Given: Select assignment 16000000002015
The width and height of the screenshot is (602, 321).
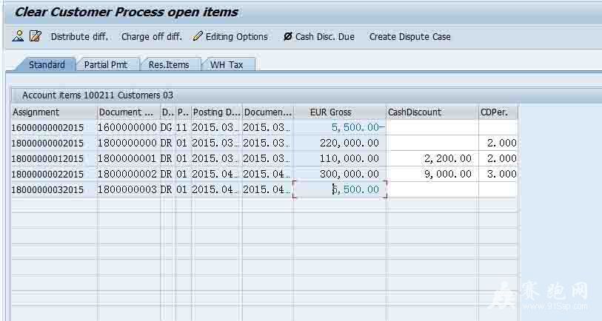Looking at the screenshot, I should coord(47,128).
